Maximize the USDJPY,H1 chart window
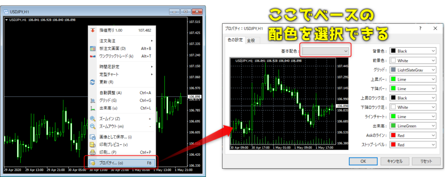This screenshot has width=445, height=177. coord(186,12)
